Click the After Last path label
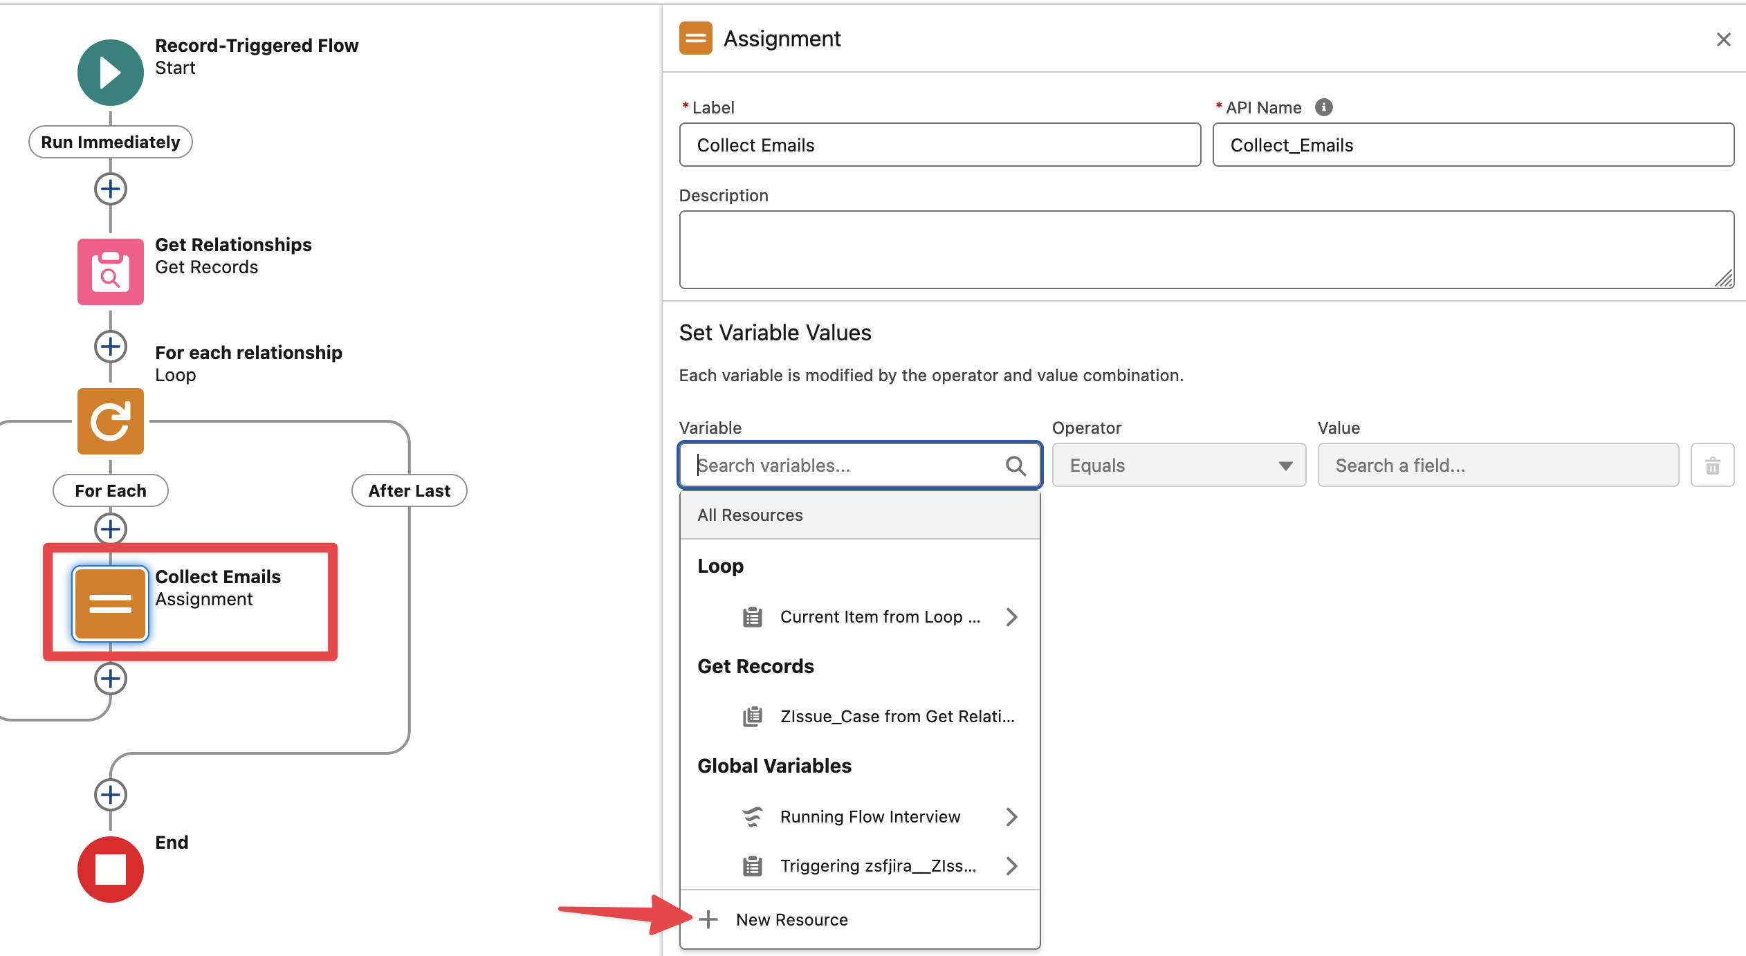This screenshot has width=1746, height=956. (409, 490)
